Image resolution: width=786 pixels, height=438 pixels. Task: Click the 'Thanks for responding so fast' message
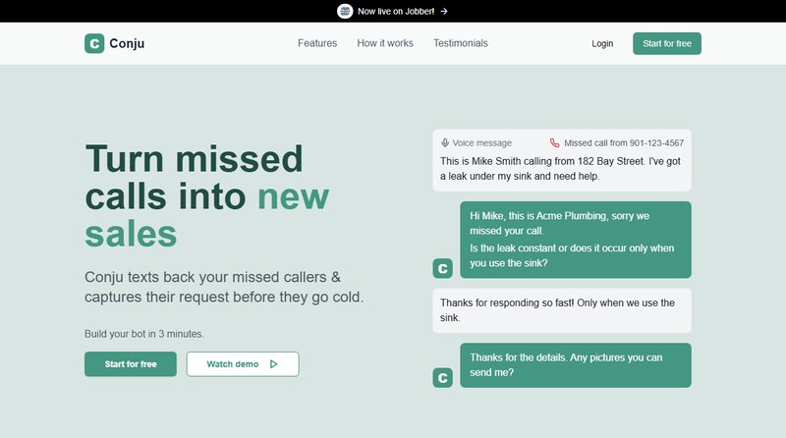[561, 310]
